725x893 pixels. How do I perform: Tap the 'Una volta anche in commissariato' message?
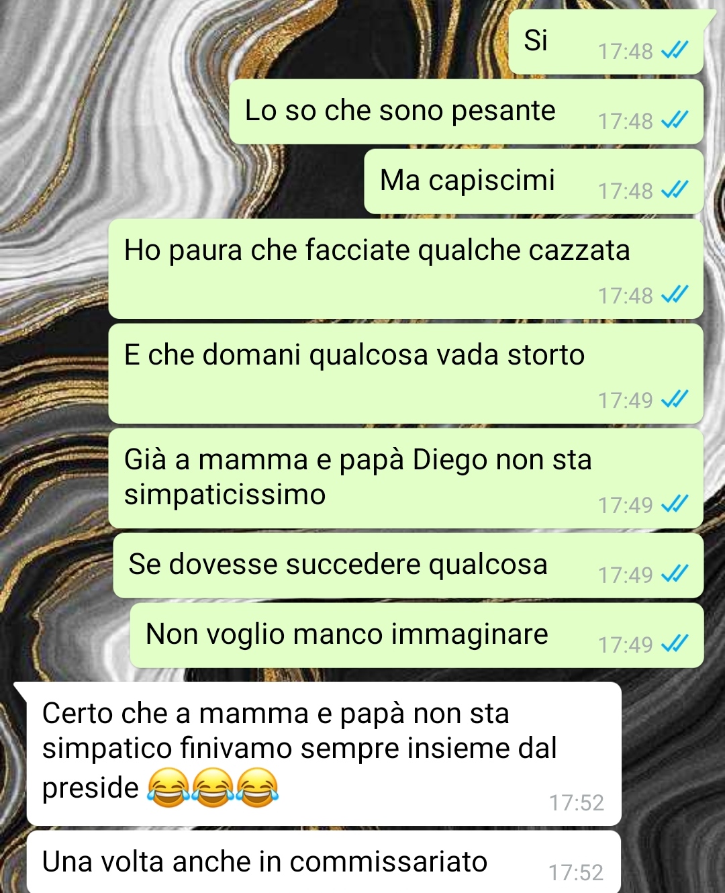point(324,862)
